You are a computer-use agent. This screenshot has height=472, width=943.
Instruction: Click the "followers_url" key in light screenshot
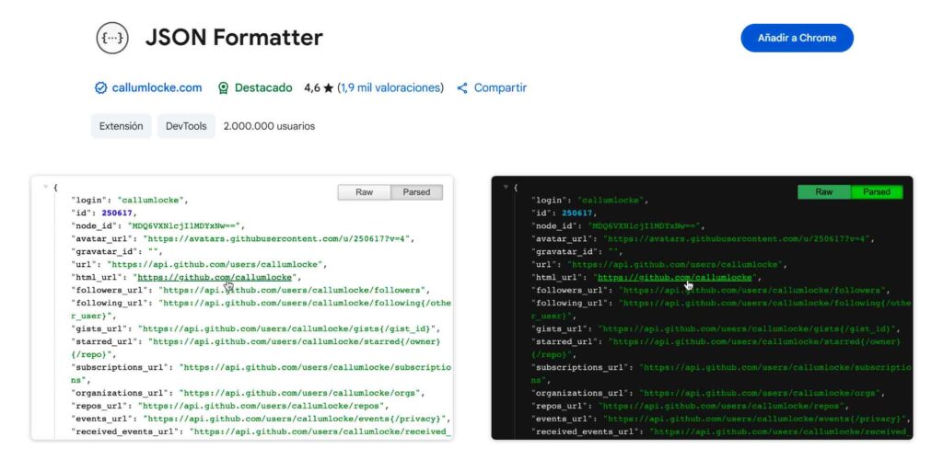coord(111,290)
